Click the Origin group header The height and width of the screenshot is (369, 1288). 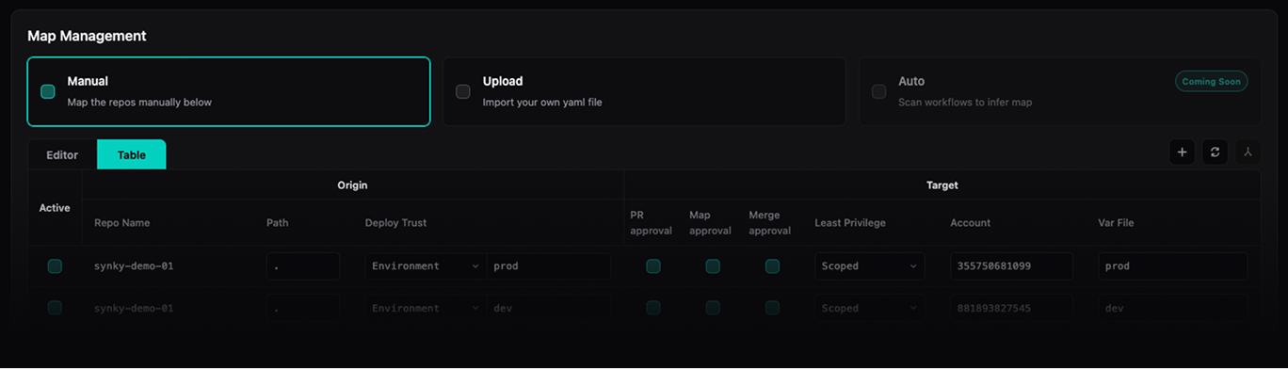pos(352,185)
